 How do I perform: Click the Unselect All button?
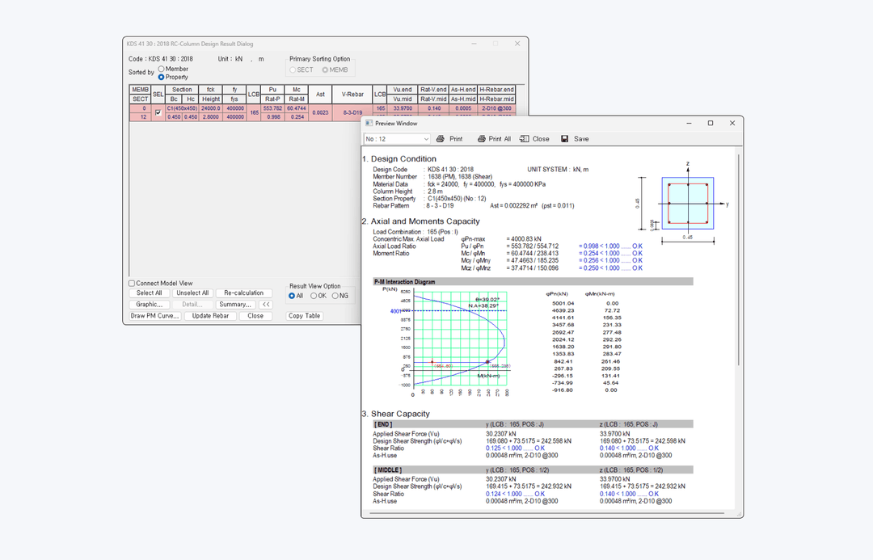pyautogui.click(x=192, y=293)
